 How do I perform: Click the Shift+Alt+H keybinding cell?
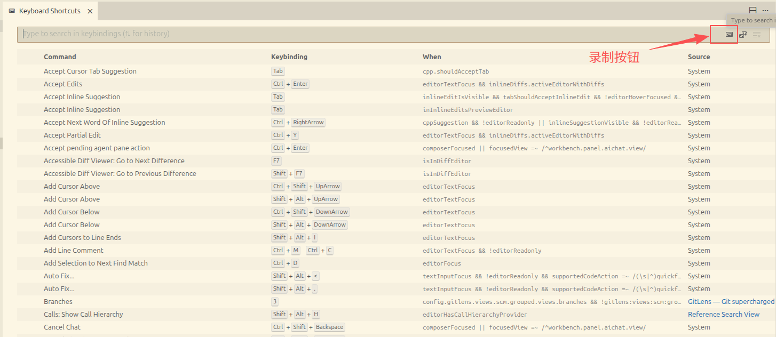296,314
